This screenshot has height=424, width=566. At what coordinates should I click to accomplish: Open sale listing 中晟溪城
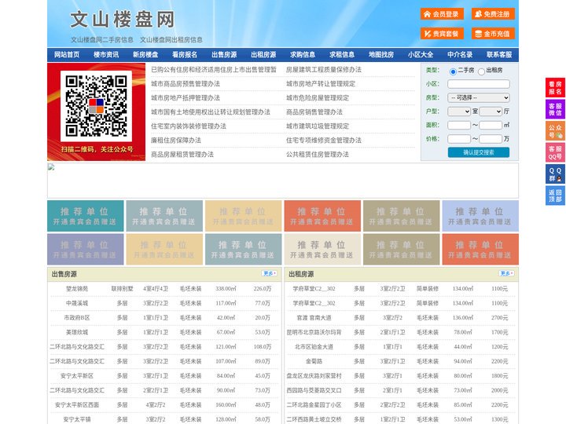(x=77, y=303)
